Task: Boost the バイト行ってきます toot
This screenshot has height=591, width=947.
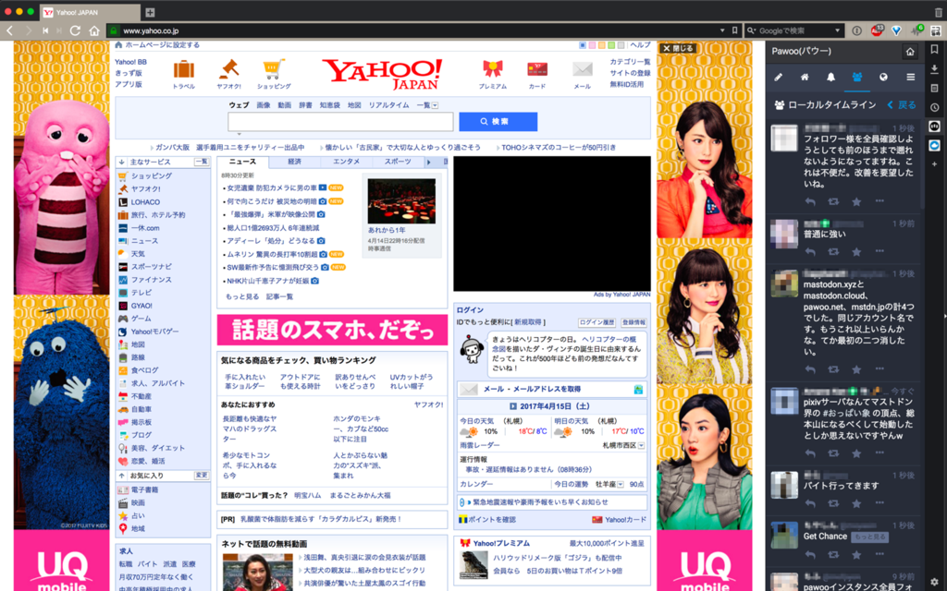Action: pyautogui.click(x=833, y=503)
